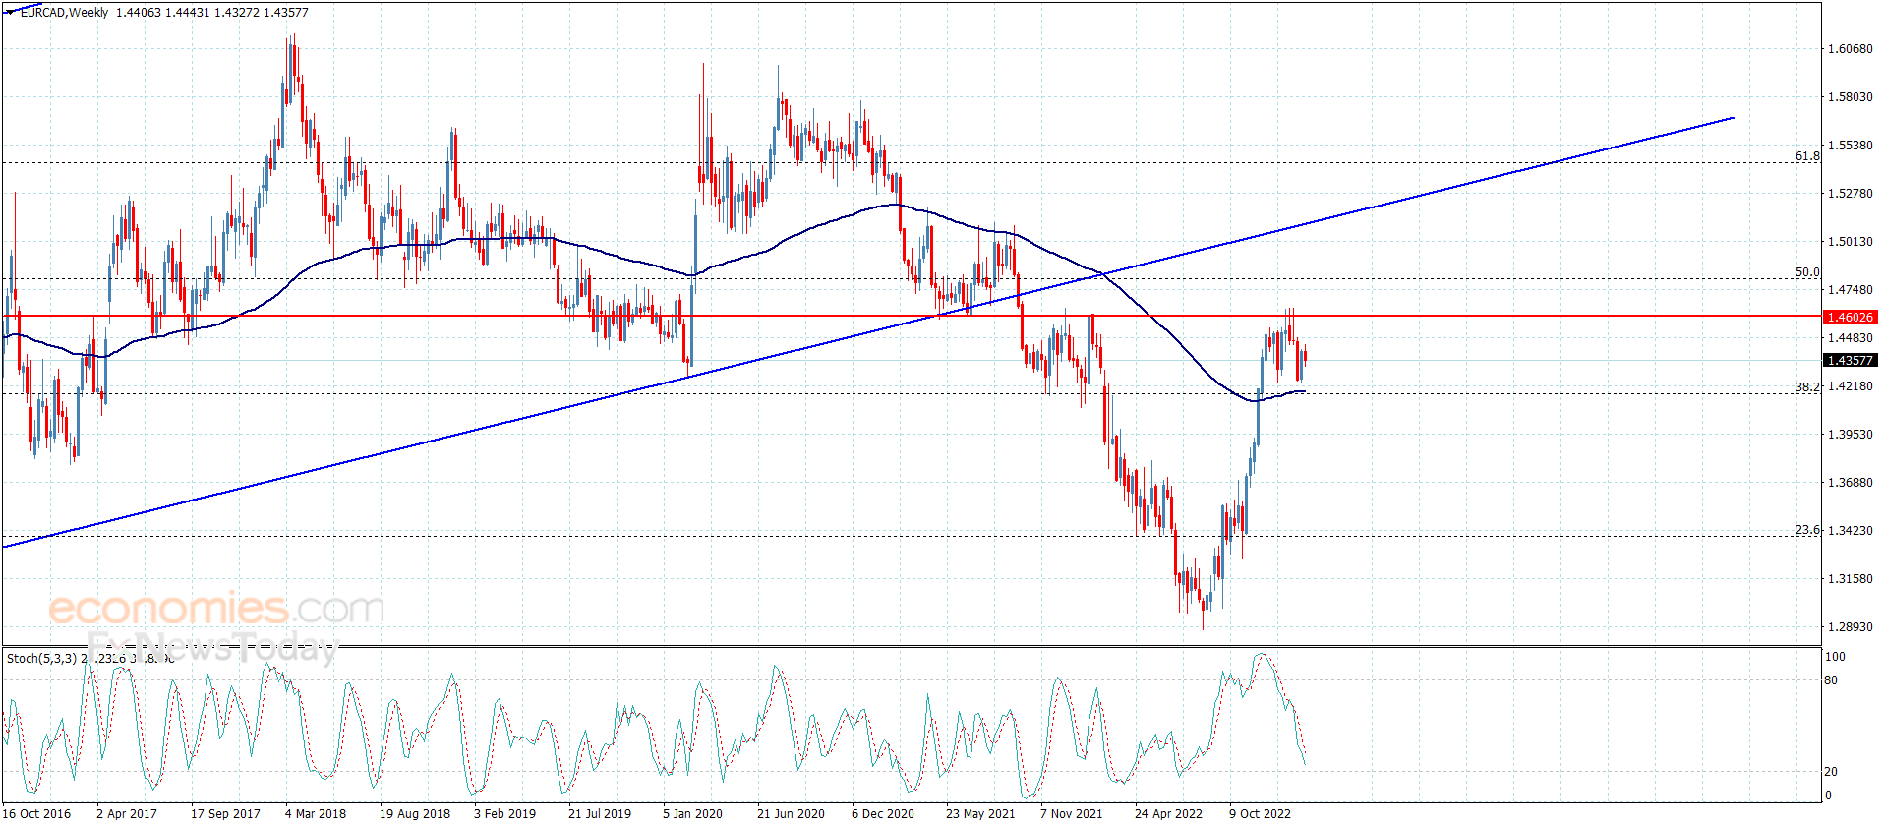The image size is (1884, 826).
Task: Click the 2 Apr 2017 date label
Action: (127, 813)
